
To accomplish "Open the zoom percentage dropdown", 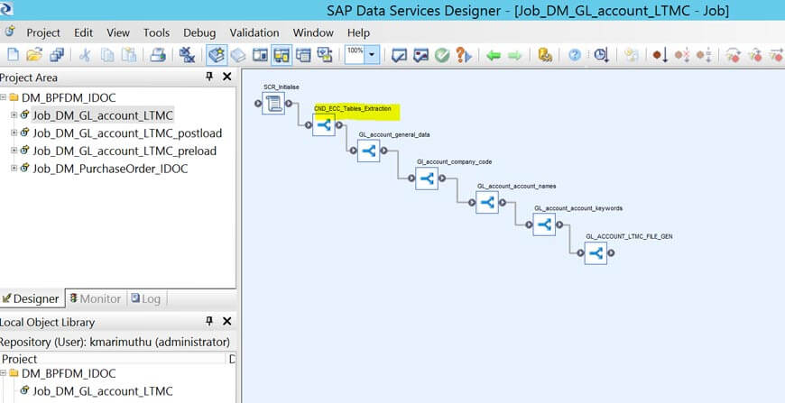I will (x=373, y=55).
